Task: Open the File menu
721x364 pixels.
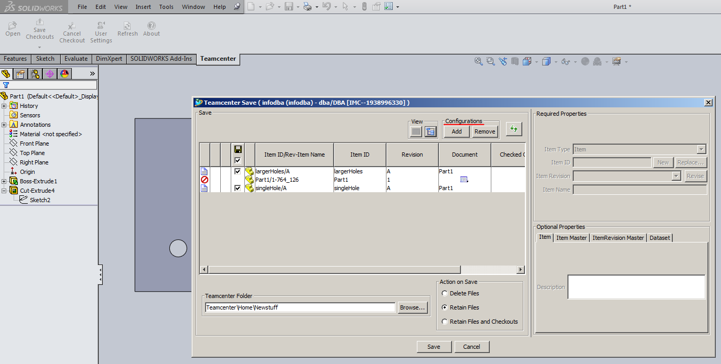Action: tap(82, 7)
